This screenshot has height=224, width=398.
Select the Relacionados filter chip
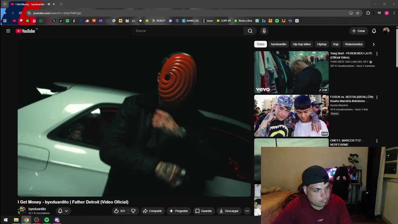[x=354, y=44]
